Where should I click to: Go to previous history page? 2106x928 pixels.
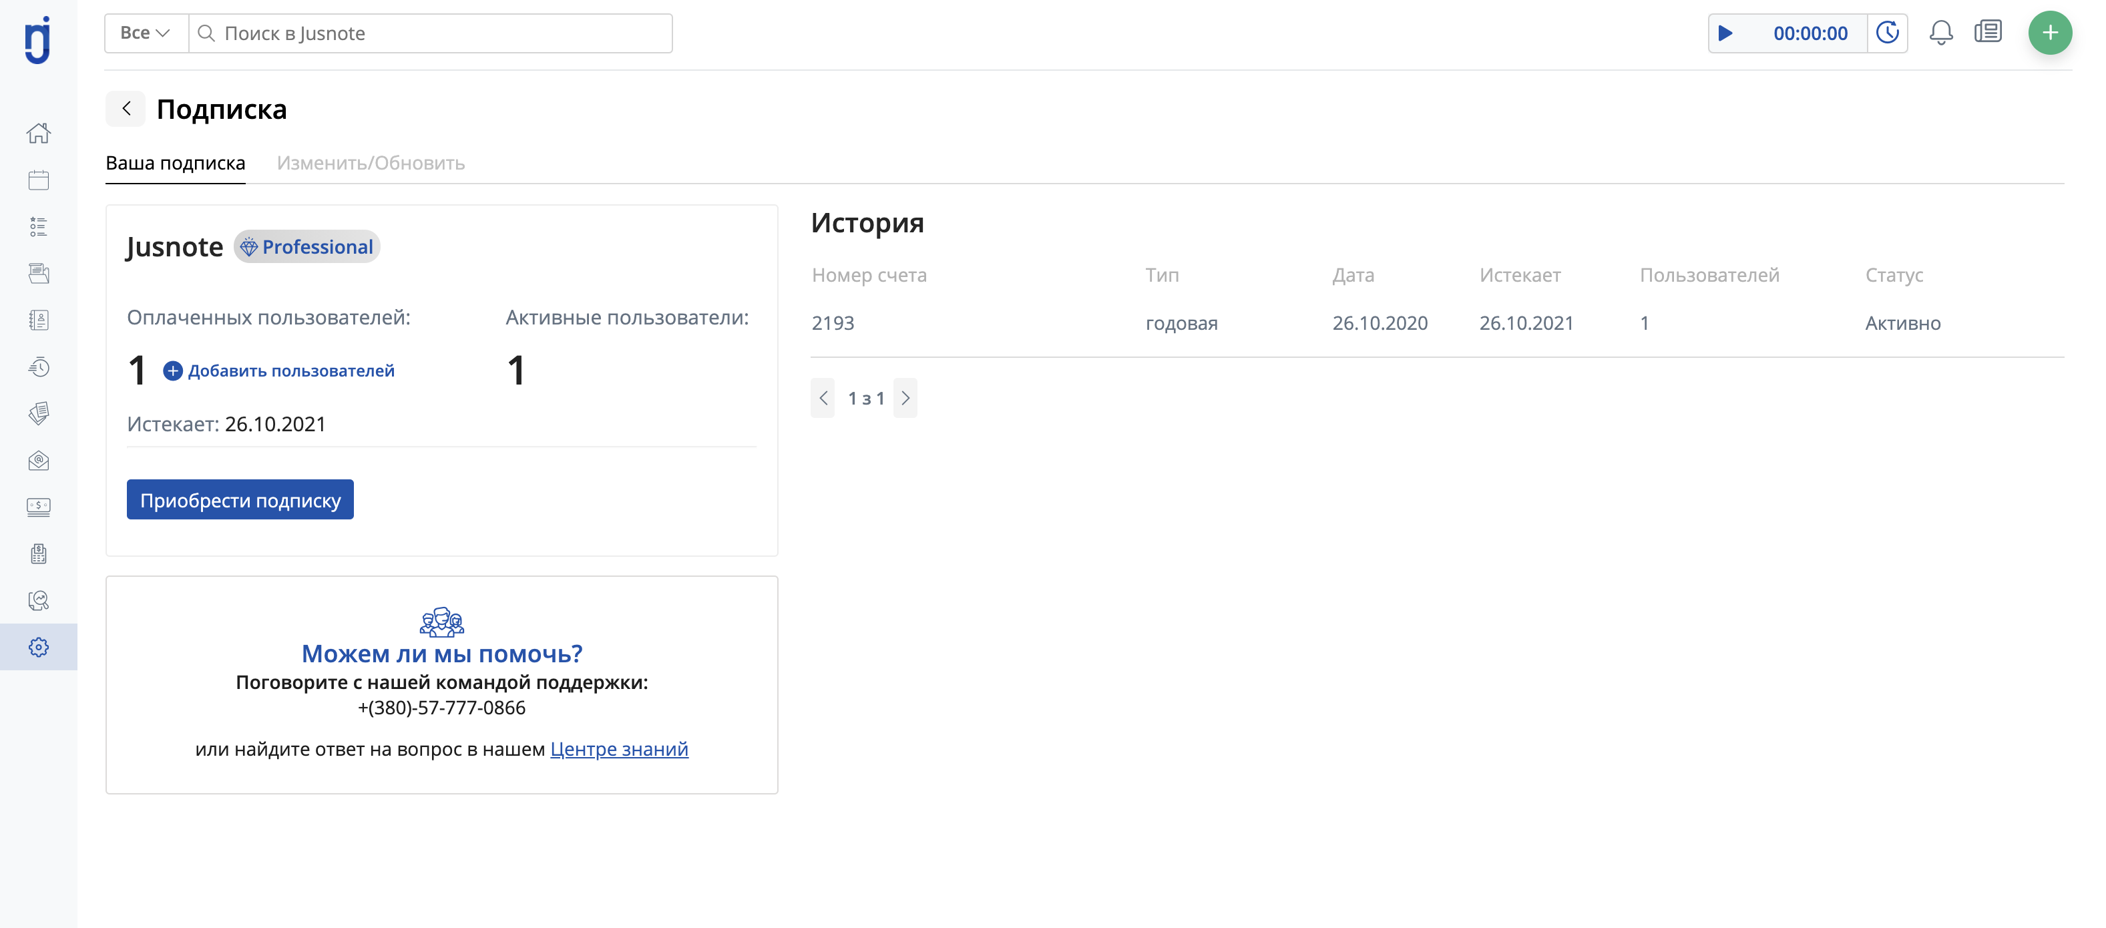pyautogui.click(x=823, y=398)
